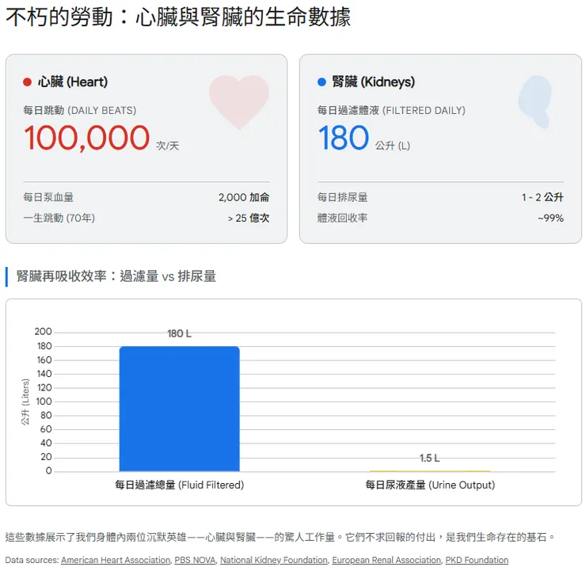The image size is (586, 567).
Task: Click the 每日排尿量 label
Action: coord(342,197)
